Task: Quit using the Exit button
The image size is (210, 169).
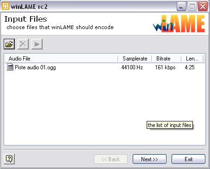Action: [188, 159]
